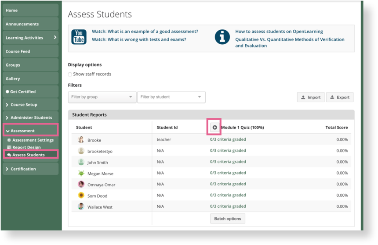Viewport: 378px width, 245px height.
Task: Click Megan Morse's green alien avatar
Action: [x=81, y=173]
